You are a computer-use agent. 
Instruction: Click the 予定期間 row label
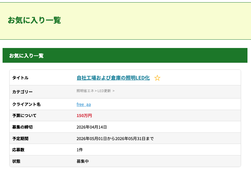point(20,138)
